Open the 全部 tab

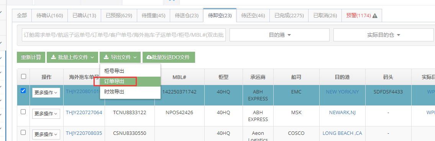[x=22, y=16]
